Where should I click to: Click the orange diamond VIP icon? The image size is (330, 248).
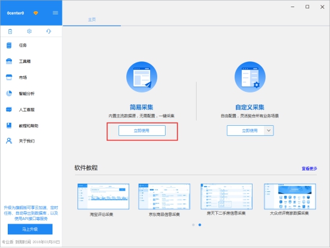(x=36, y=13)
